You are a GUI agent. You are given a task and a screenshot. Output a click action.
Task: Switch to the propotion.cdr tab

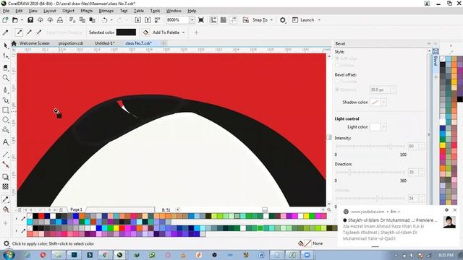pos(71,43)
